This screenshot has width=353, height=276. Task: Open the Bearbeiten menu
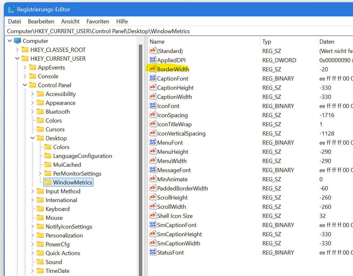click(x=41, y=21)
